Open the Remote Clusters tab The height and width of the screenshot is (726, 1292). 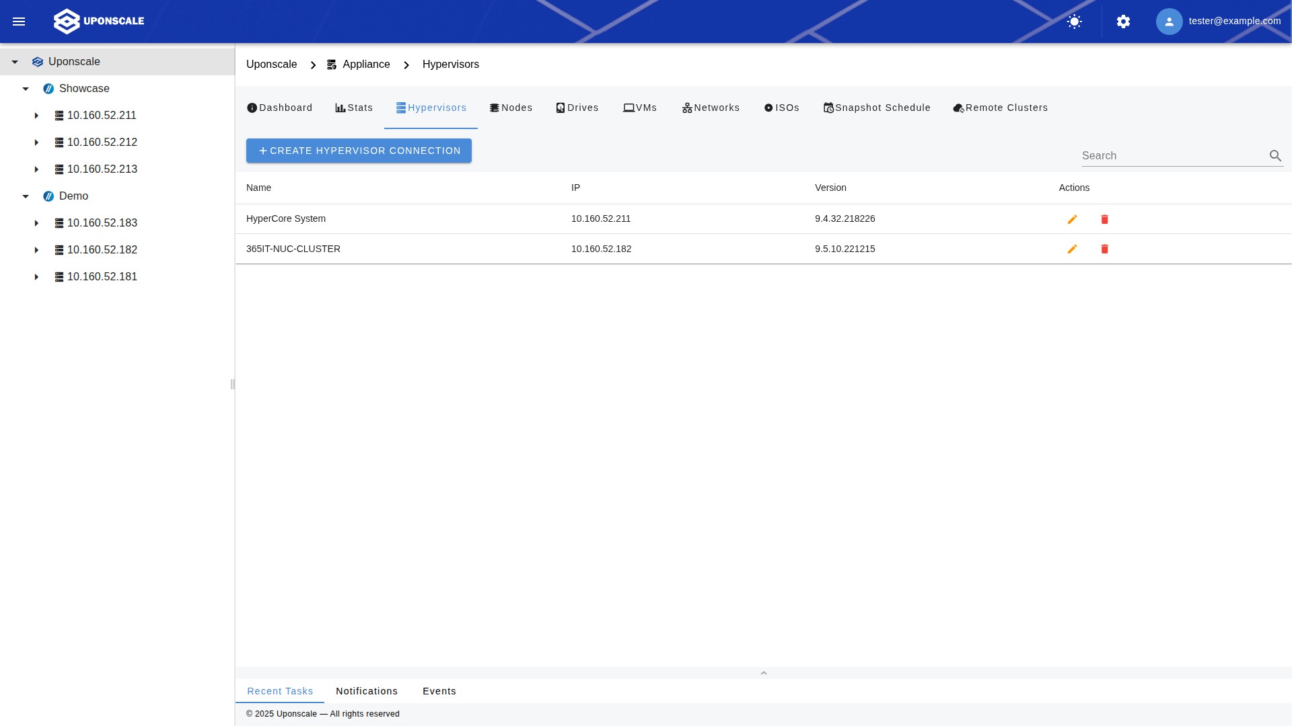coord(1001,108)
